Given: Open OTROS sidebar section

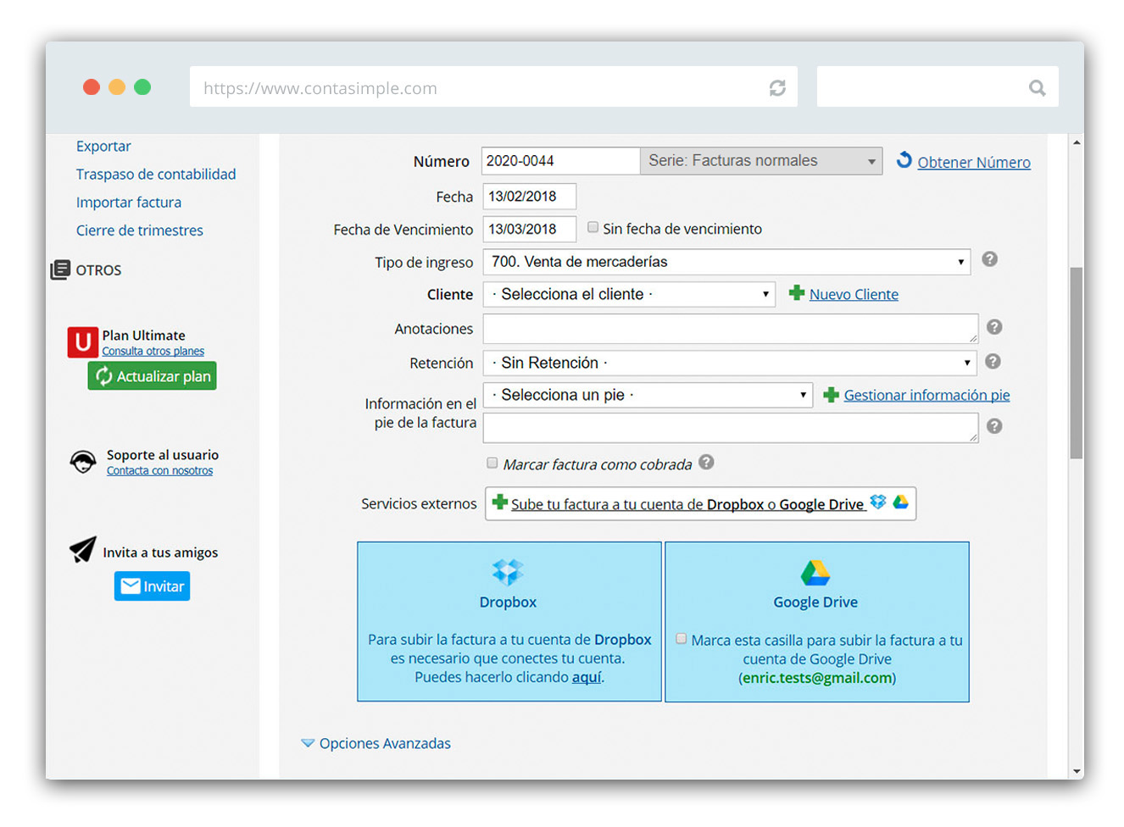Looking at the screenshot, I should (x=86, y=269).
